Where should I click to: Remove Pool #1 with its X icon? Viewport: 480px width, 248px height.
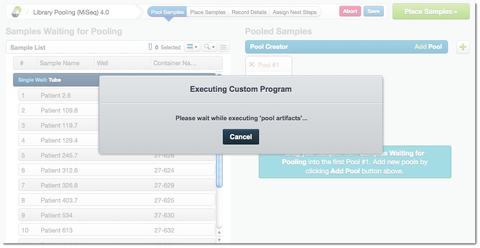251,65
